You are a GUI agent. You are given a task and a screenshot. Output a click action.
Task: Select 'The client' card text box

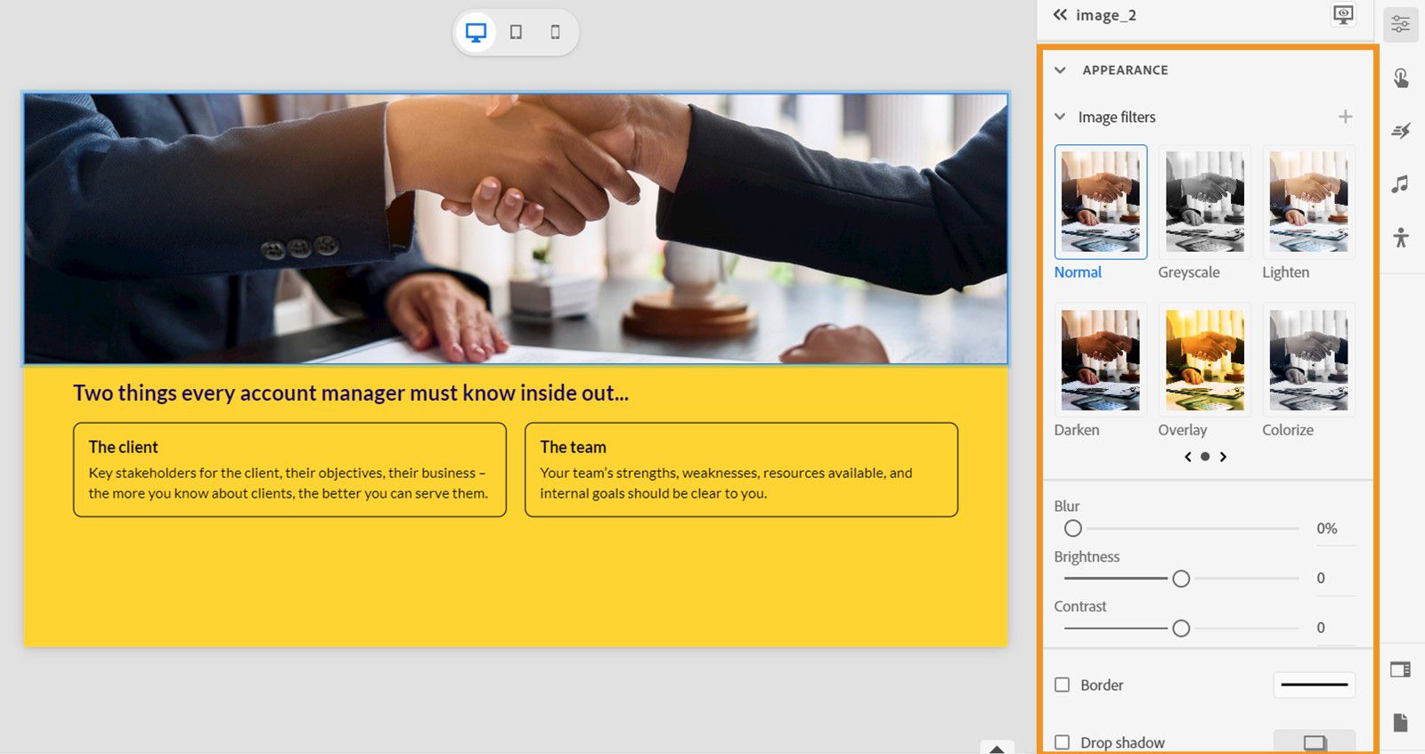point(289,470)
